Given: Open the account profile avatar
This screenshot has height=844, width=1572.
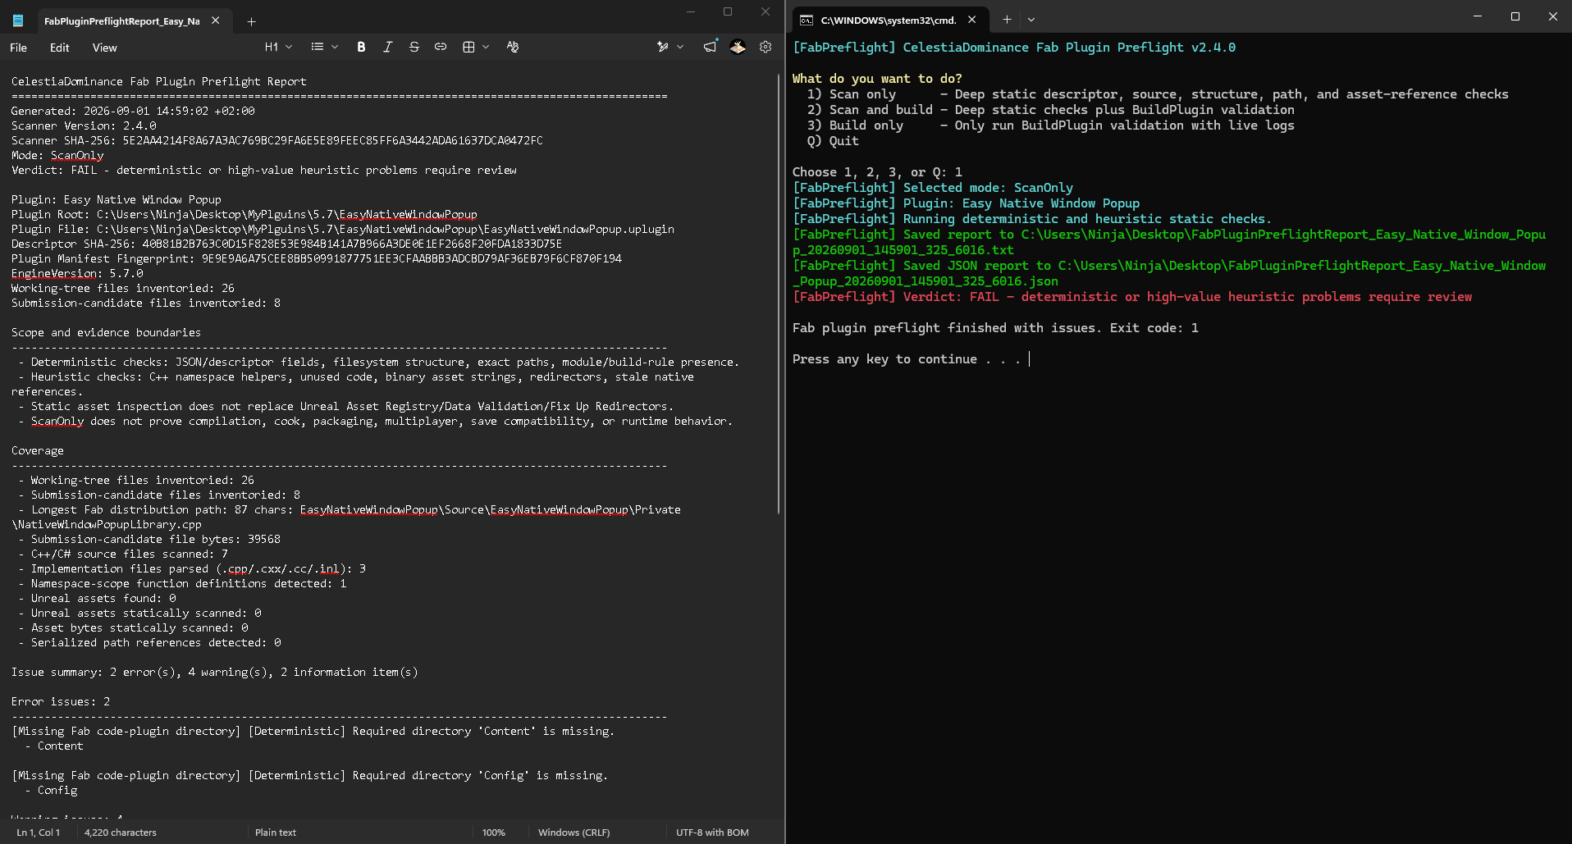Looking at the screenshot, I should pos(738,47).
